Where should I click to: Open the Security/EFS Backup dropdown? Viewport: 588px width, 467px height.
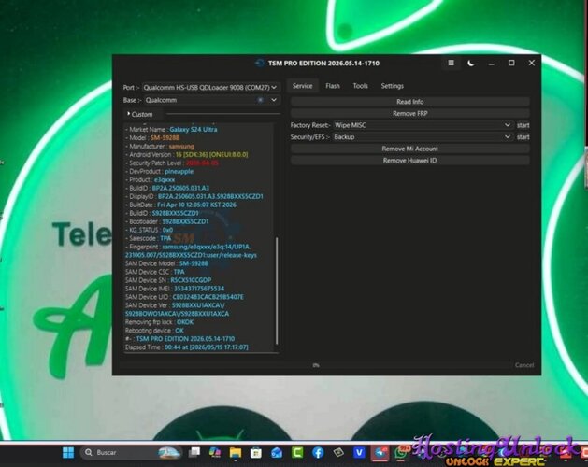pos(423,136)
